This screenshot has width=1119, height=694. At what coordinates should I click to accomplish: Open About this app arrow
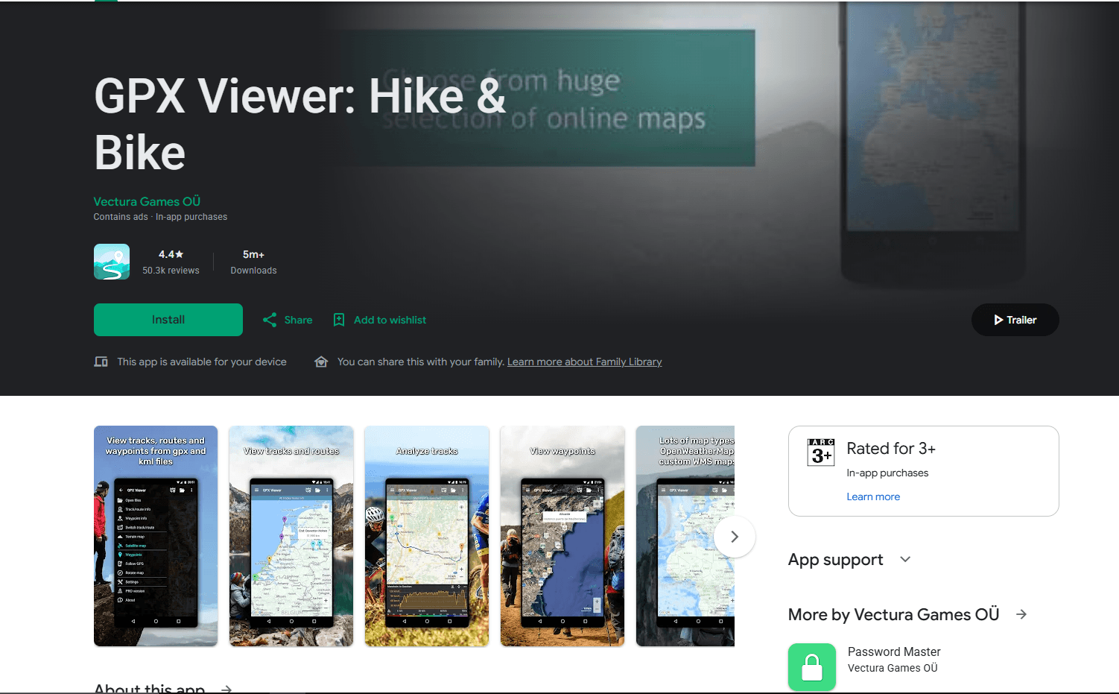click(x=226, y=689)
